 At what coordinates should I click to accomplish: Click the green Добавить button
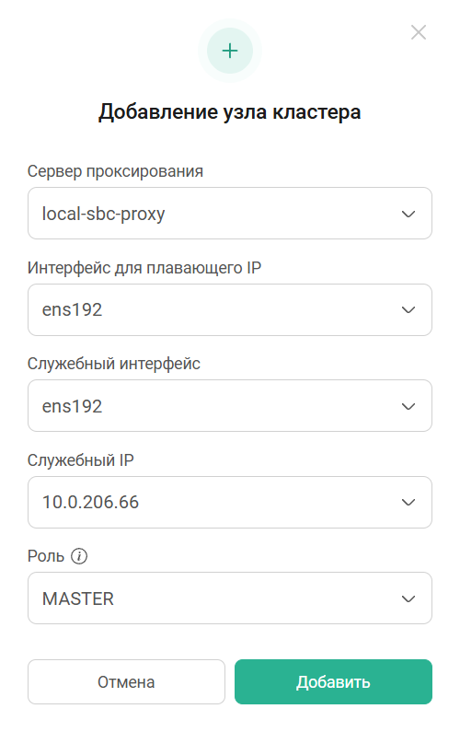tap(333, 681)
